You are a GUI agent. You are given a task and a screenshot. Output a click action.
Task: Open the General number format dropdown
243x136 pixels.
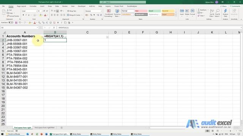[x=101, y=11]
